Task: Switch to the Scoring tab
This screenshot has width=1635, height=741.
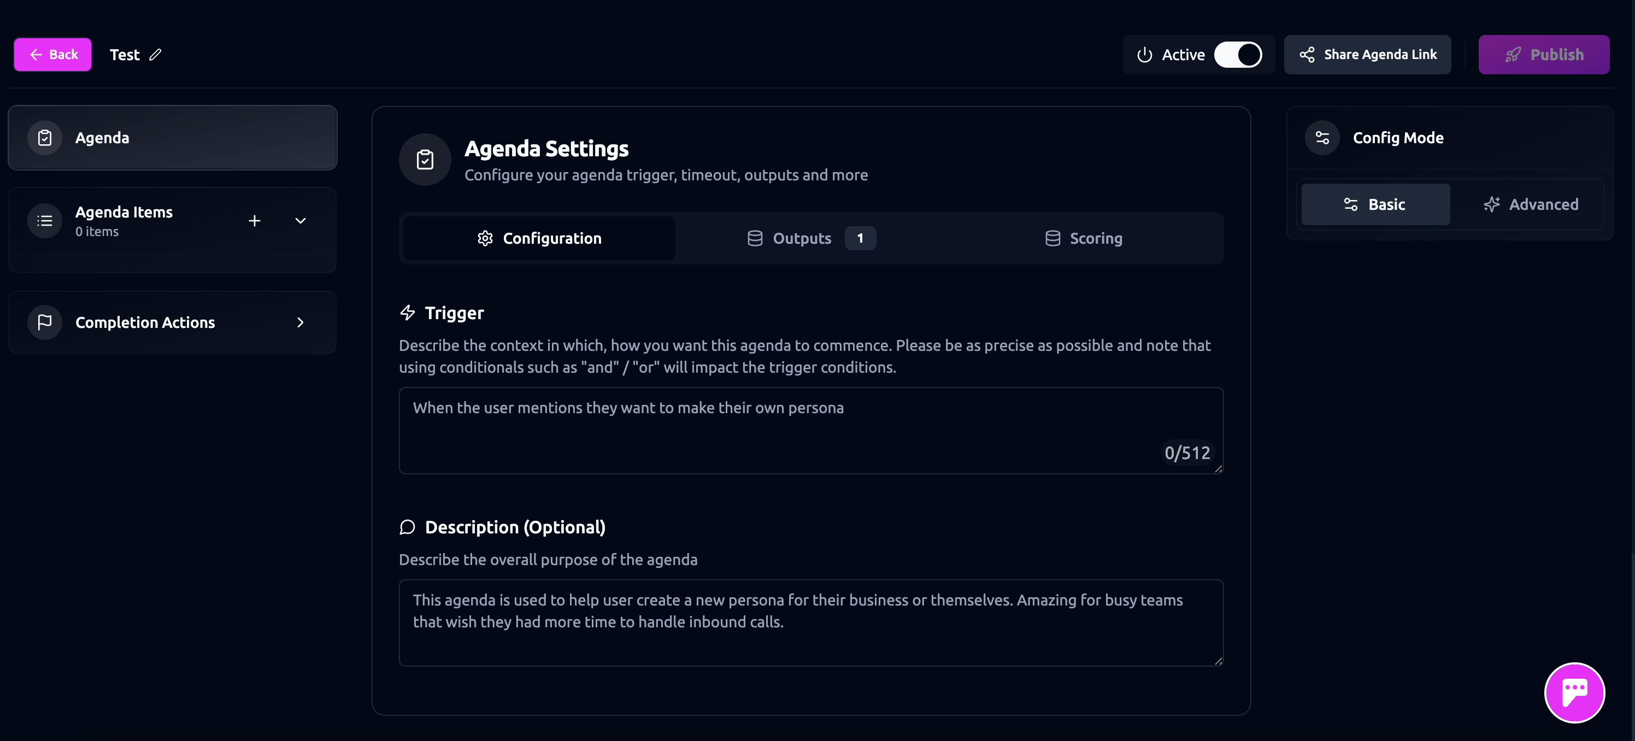Action: tap(1084, 238)
